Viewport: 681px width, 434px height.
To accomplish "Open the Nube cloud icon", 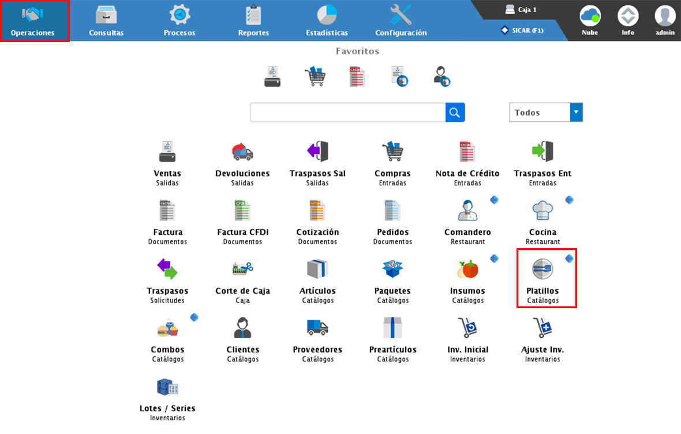I will 590,20.
